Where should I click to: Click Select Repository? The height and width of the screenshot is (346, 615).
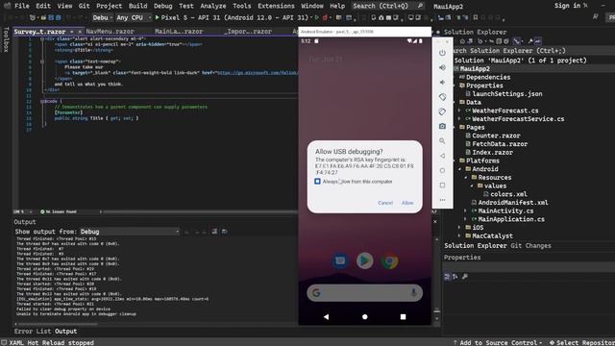(x=583, y=342)
